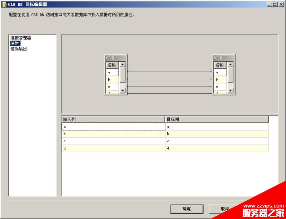Select column a in the right available-destinations box

point(220,72)
